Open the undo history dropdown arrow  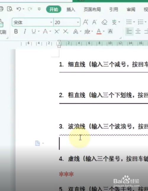[24, 9]
